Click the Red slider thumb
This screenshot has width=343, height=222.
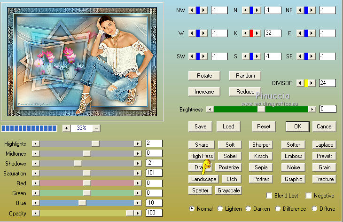(x=87, y=183)
